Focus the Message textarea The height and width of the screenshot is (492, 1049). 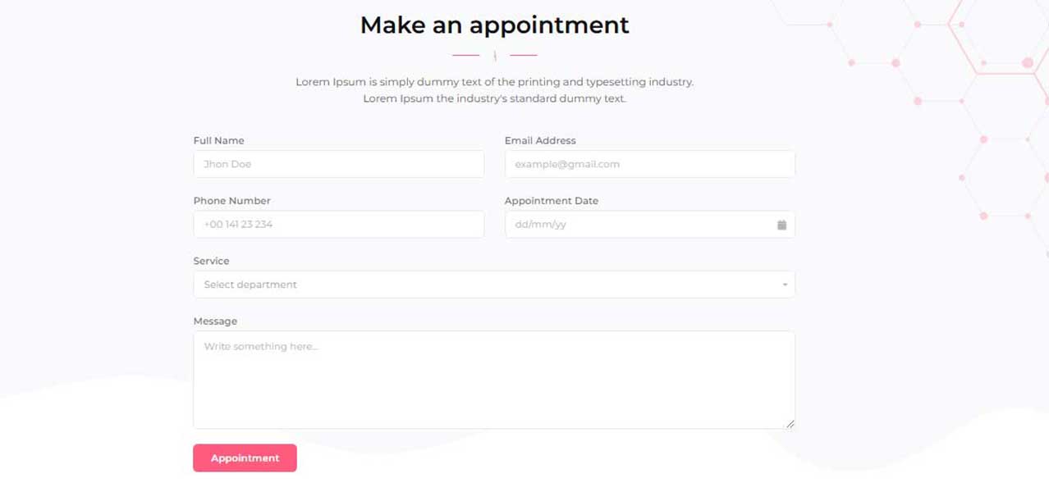pos(493,380)
